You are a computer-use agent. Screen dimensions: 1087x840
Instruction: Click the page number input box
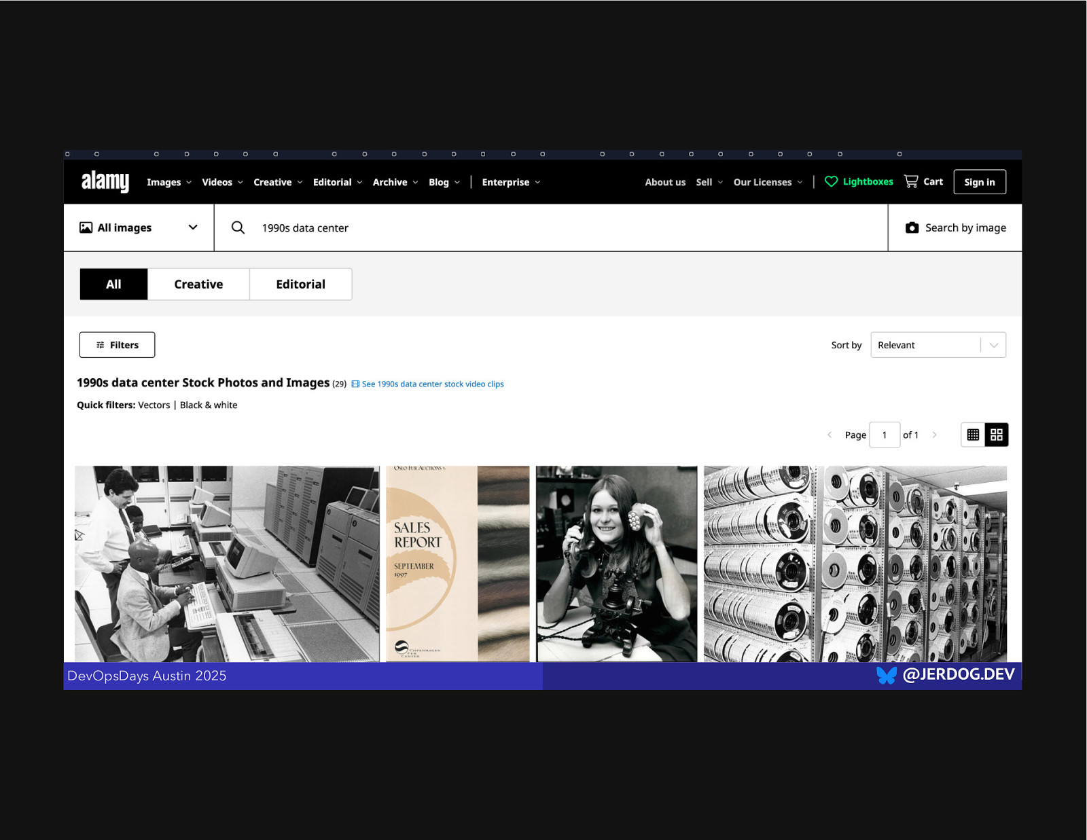tap(885, 435)
